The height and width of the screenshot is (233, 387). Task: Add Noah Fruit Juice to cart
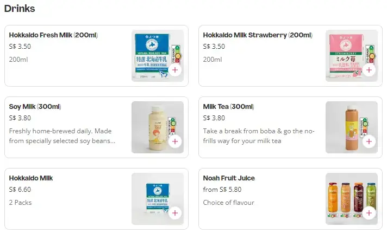[x=369, y=213]
